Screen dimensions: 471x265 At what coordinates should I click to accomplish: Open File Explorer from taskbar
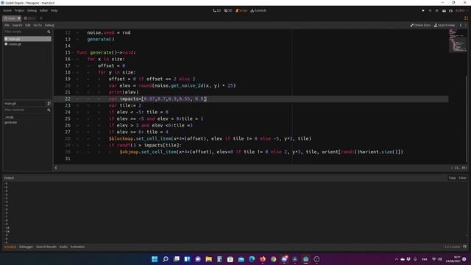tap(209, 259)
